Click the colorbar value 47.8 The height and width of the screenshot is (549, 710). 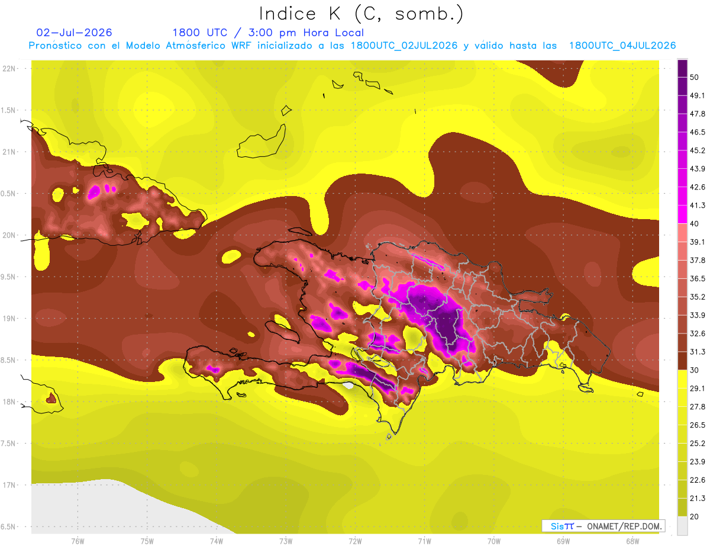click(x=698, y=114)
